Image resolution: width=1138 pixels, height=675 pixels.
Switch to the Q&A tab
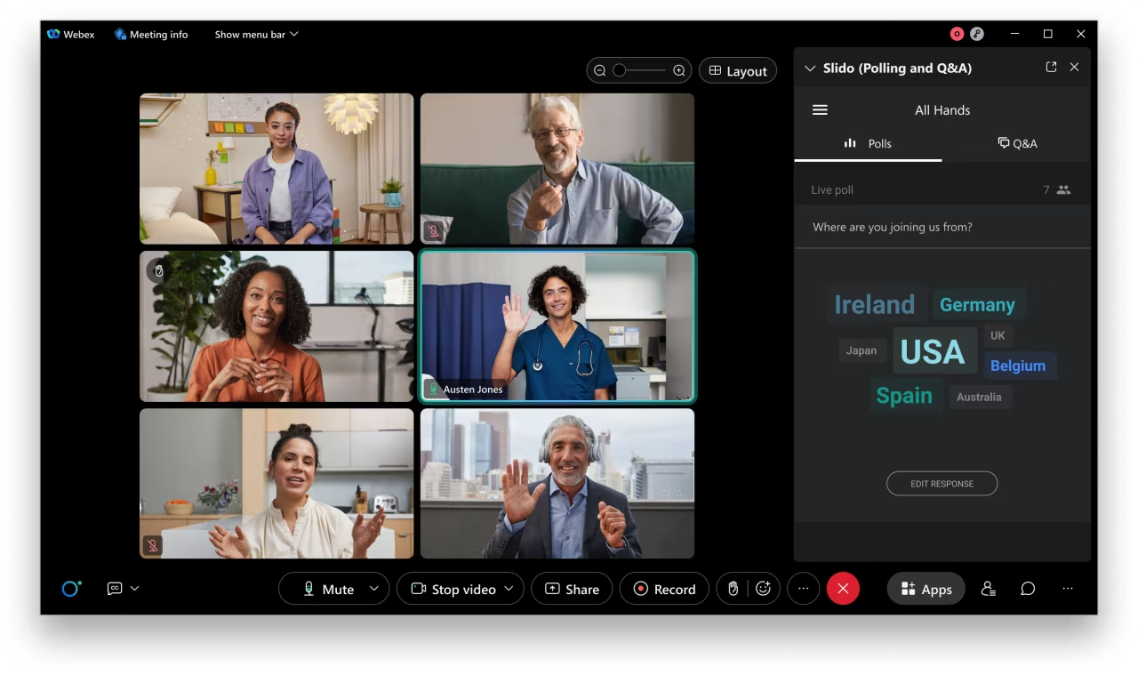(1017, 143)
